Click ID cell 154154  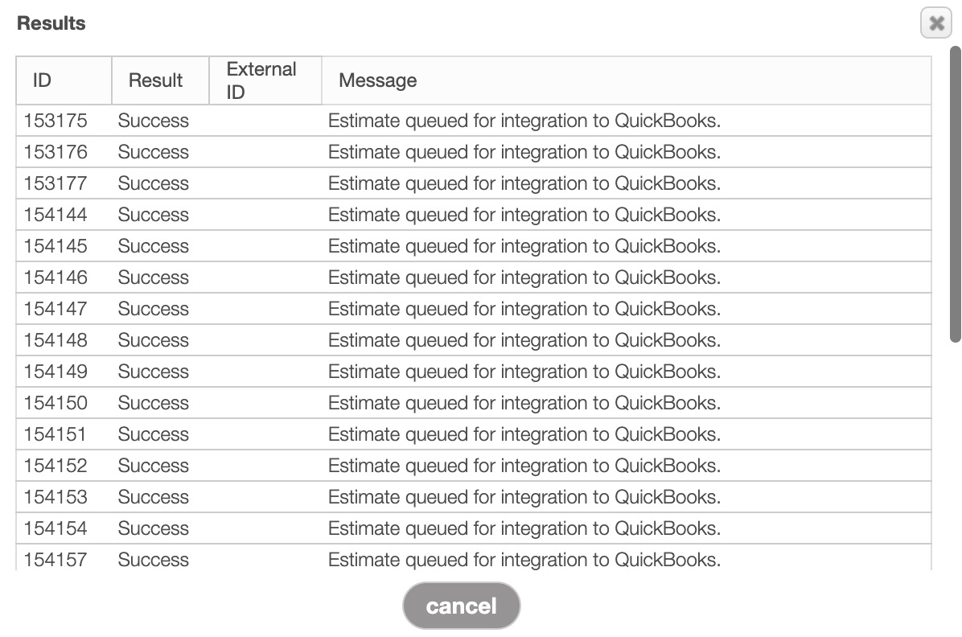click(55, 528)
